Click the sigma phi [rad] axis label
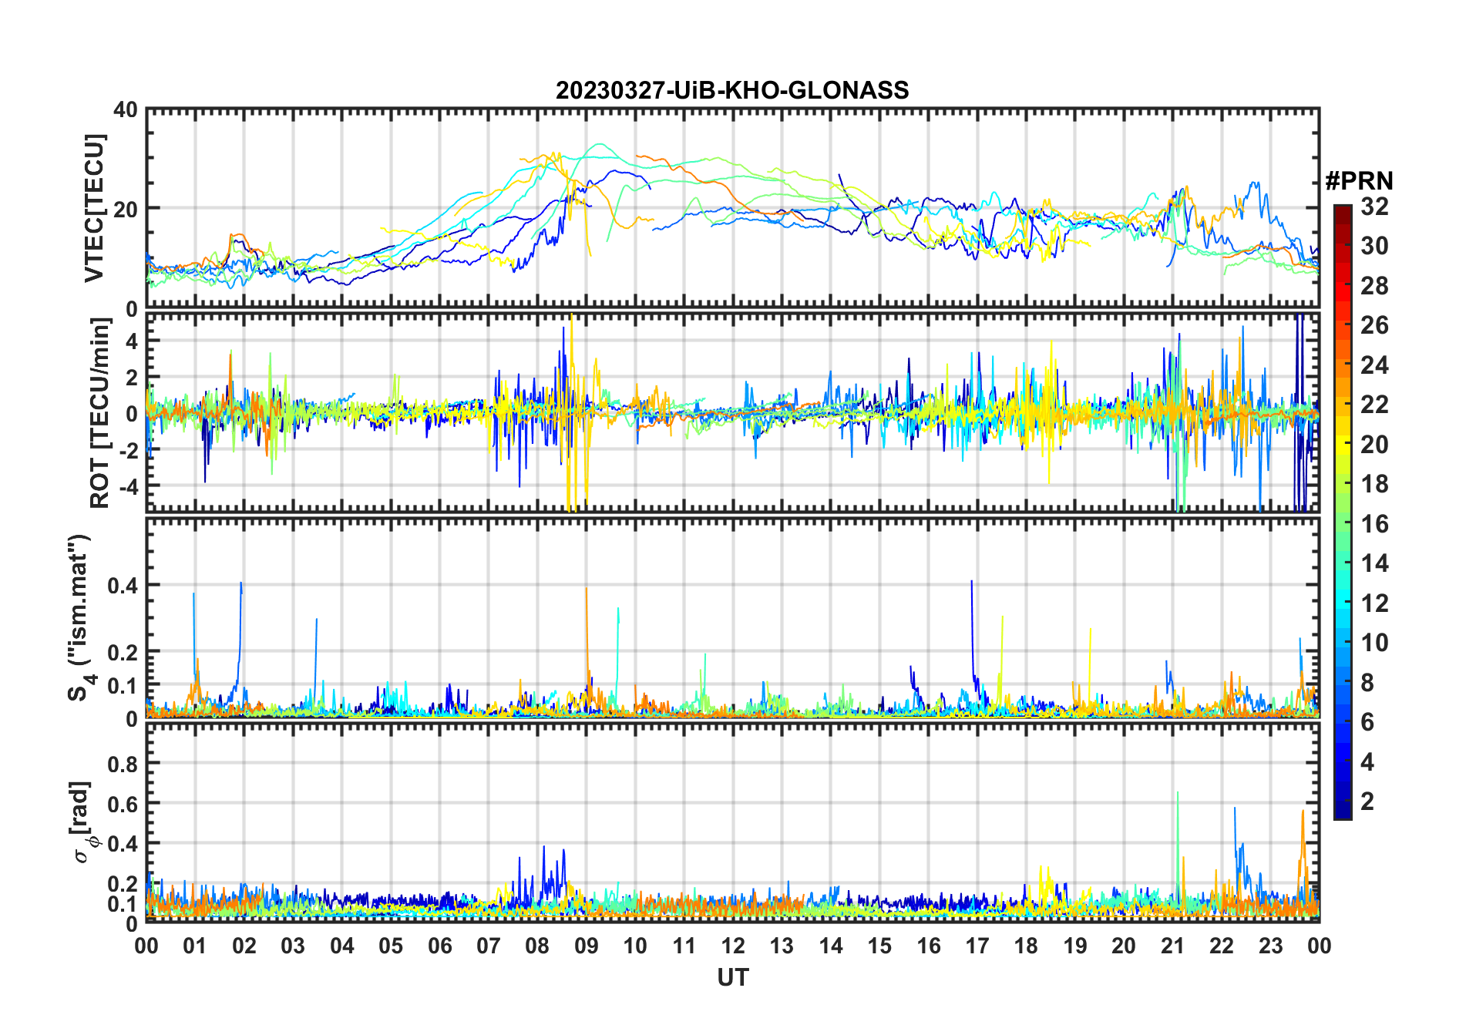Image resolution: width=1466 pixels, height=1025 pixels. pyautogui.click(x=83, y=822)
